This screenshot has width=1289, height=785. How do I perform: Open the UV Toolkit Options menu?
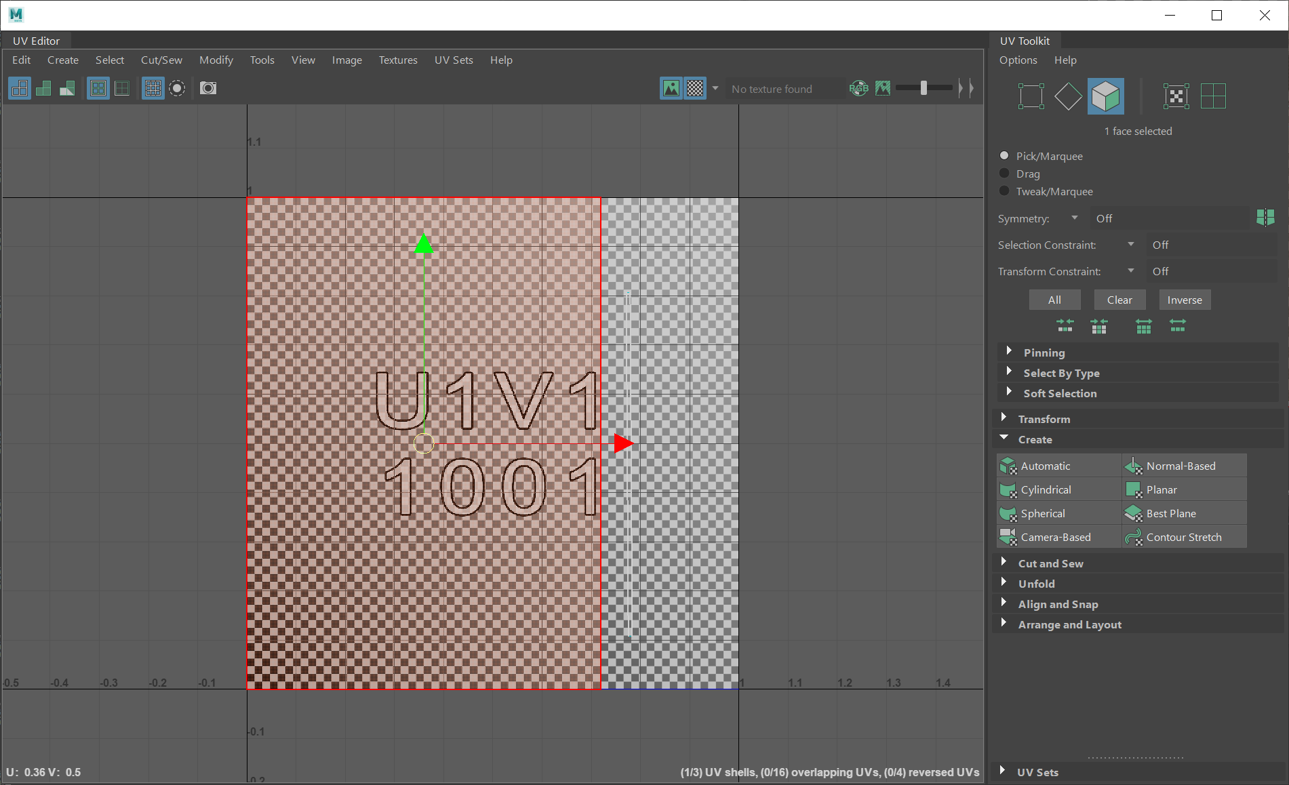coord(1018,60)
